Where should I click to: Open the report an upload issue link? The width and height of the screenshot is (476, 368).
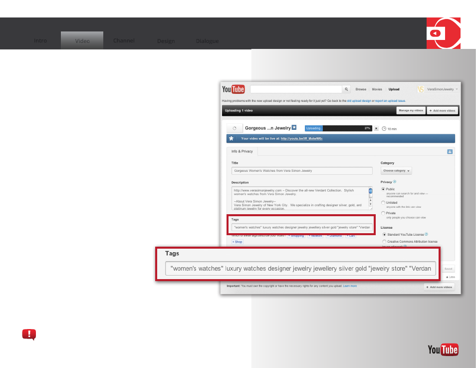[390, 101]
